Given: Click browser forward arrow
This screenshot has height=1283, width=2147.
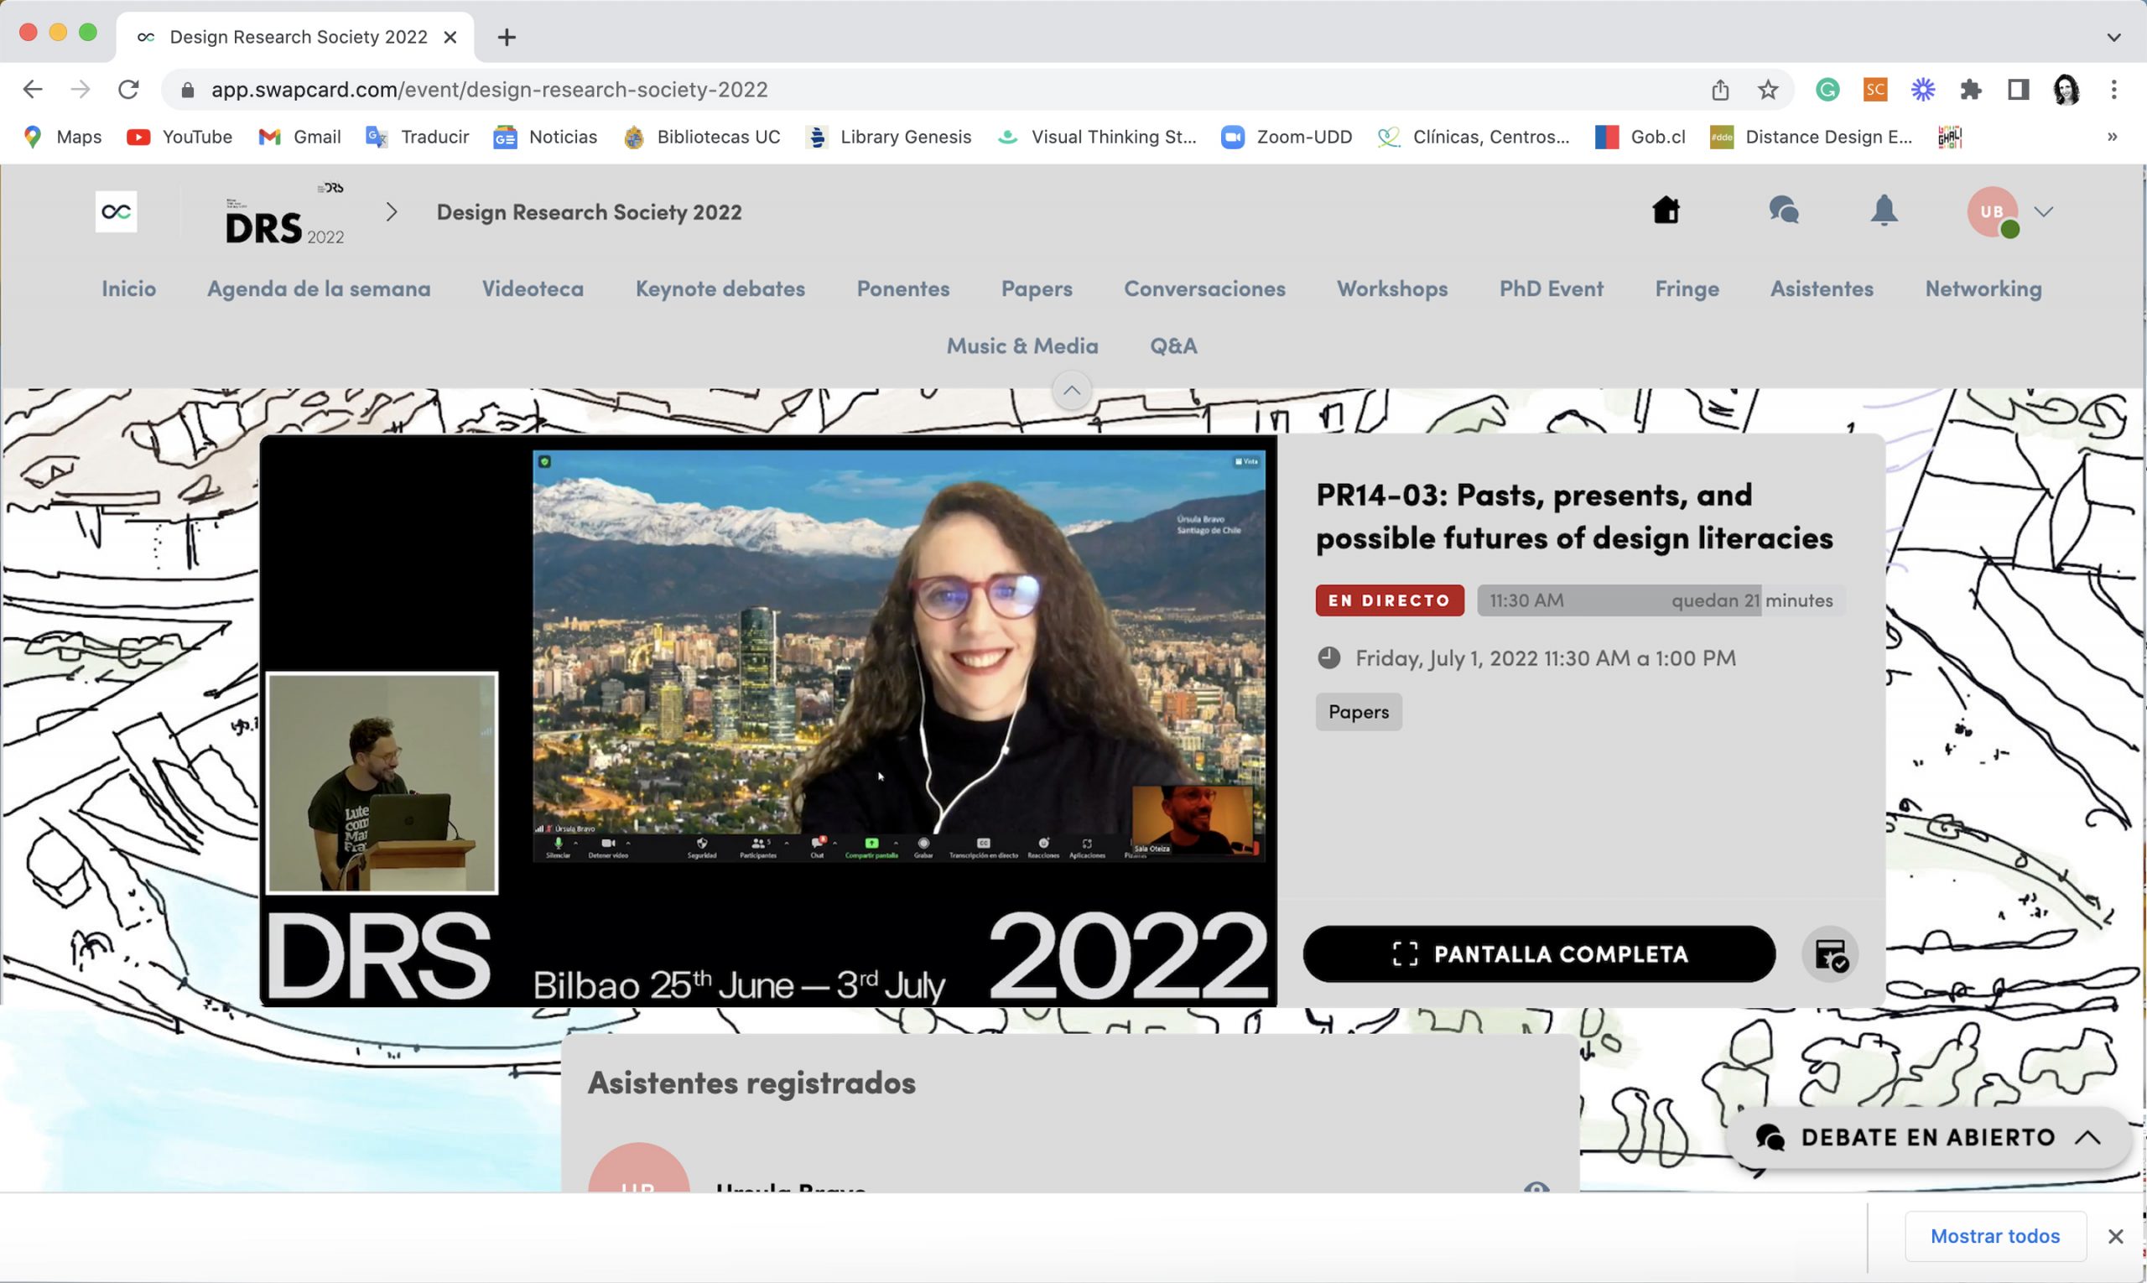Looking at the screenshot, I should pyautogui.click(x=81, y=89).
